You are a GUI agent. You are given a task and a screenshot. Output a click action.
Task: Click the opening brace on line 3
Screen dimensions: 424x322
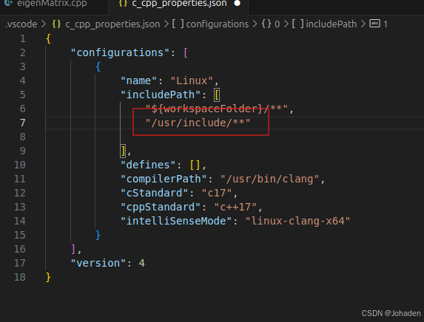click(98, 66)
